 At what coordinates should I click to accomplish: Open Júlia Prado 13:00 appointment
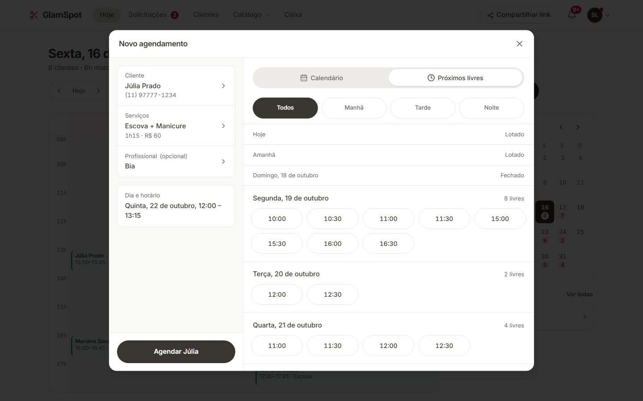click(90, 260)
